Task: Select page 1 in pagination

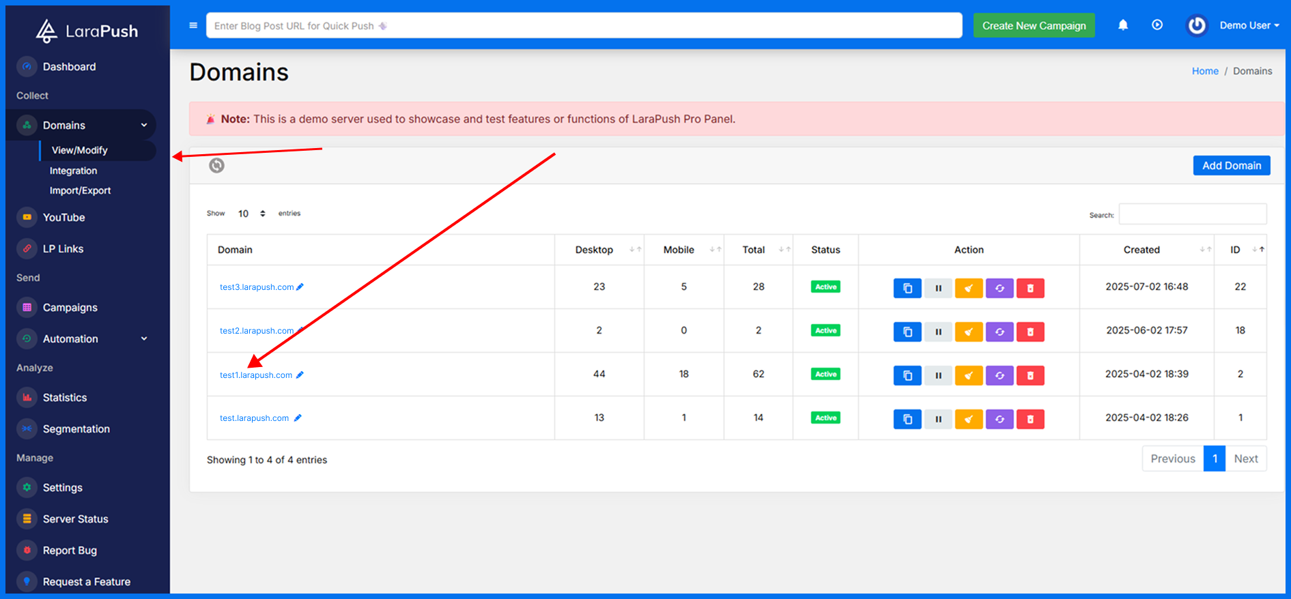Action: coord(1215,458)
